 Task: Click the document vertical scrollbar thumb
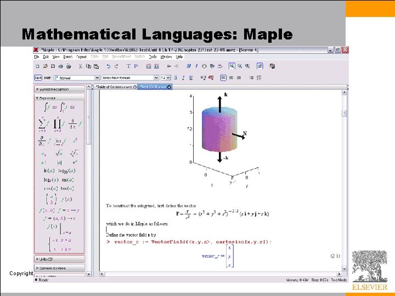[345, 113]
